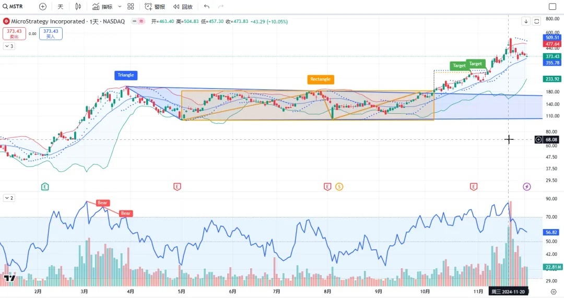Click the green E earnings marker near February
Screen dimensions: 564x298
pyautogui.click(x=45, y=186)
